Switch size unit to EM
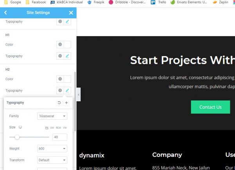 pos(52,128)
